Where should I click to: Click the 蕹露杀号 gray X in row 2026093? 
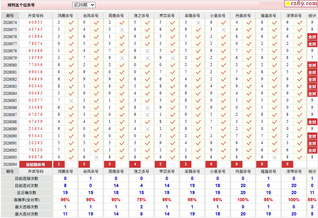tap(274, 157)
